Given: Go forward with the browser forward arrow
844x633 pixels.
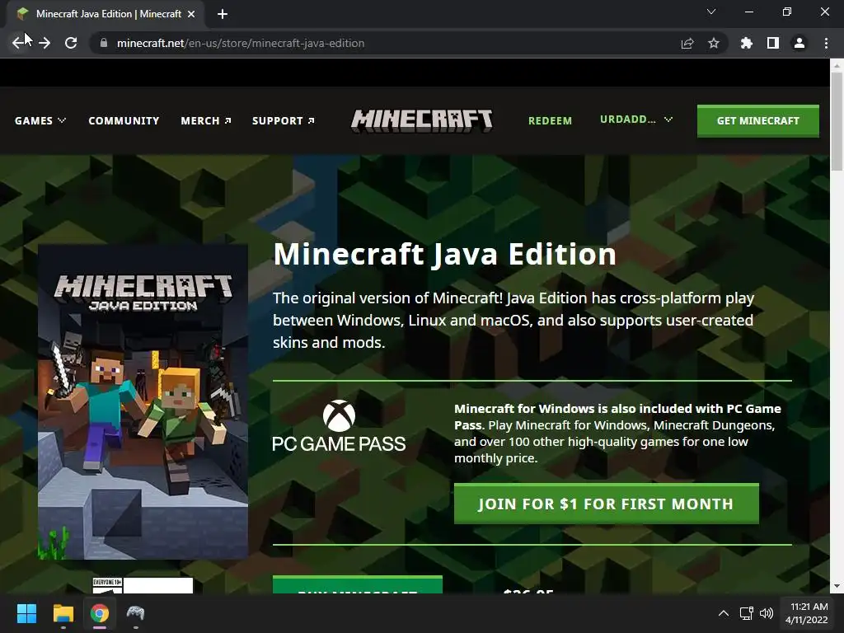Looking at the screenshot, I should pyautogui.click(x=45, y=43).
